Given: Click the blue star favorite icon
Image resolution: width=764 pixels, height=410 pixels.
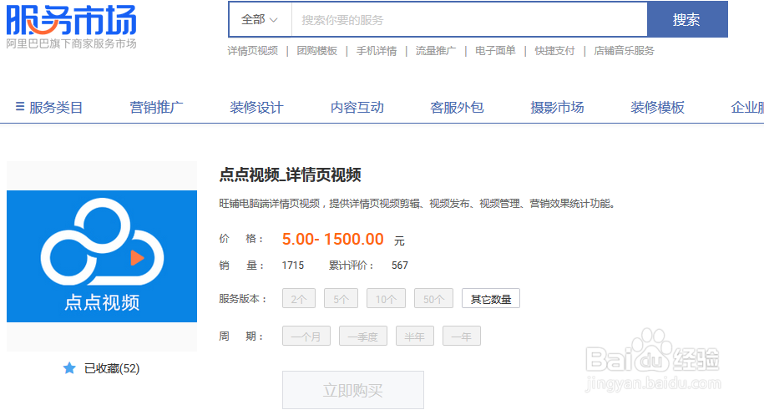Looking at the screenshot, I should (69, 368).
